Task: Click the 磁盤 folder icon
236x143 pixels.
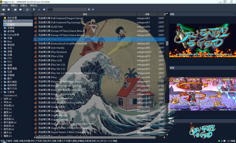Action: coord(5,65)
